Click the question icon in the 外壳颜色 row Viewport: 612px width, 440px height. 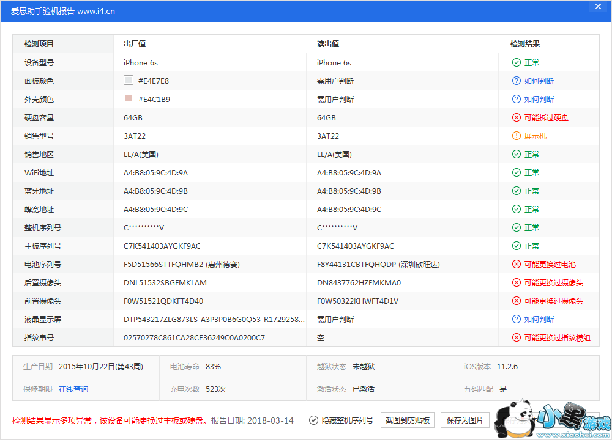[517, 99]
